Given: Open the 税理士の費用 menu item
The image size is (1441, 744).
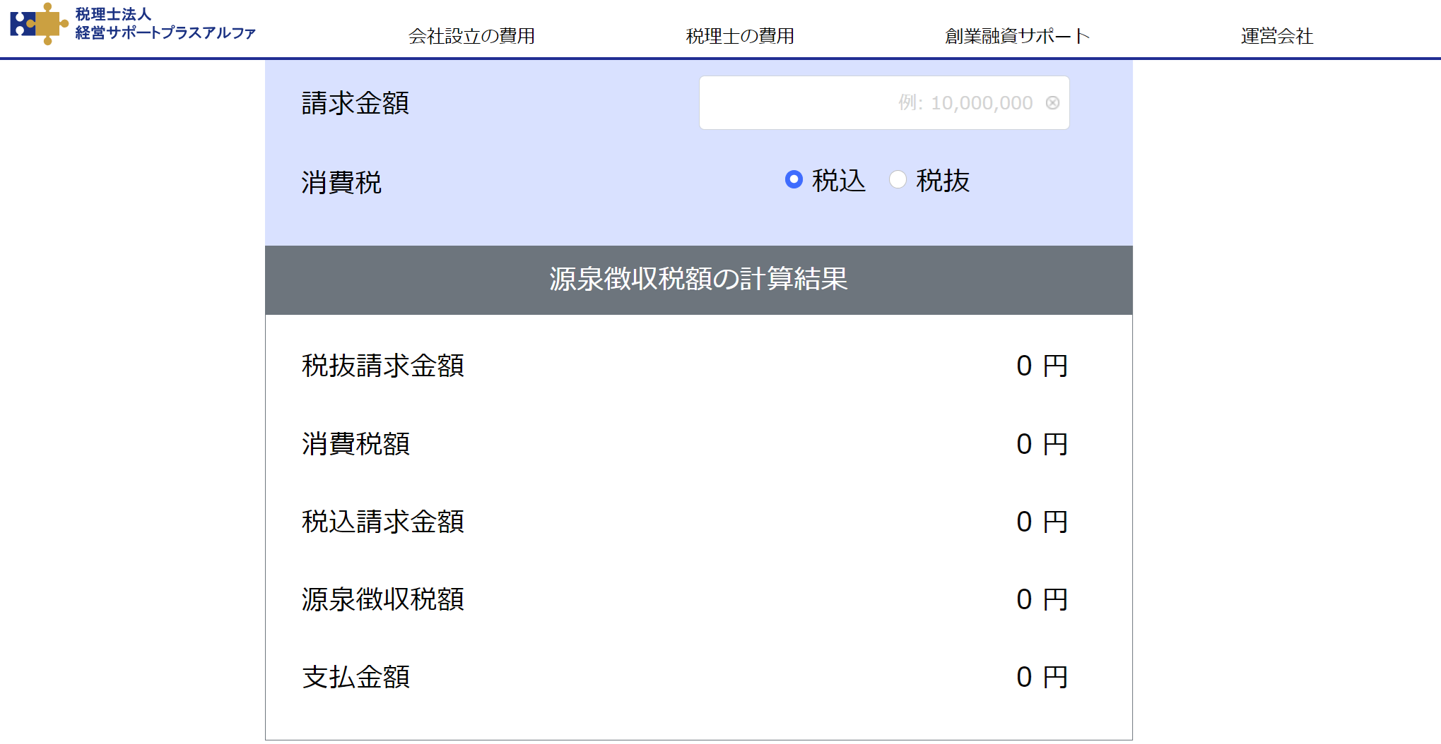Looking at the screenshot, I should tap(740, 36).
